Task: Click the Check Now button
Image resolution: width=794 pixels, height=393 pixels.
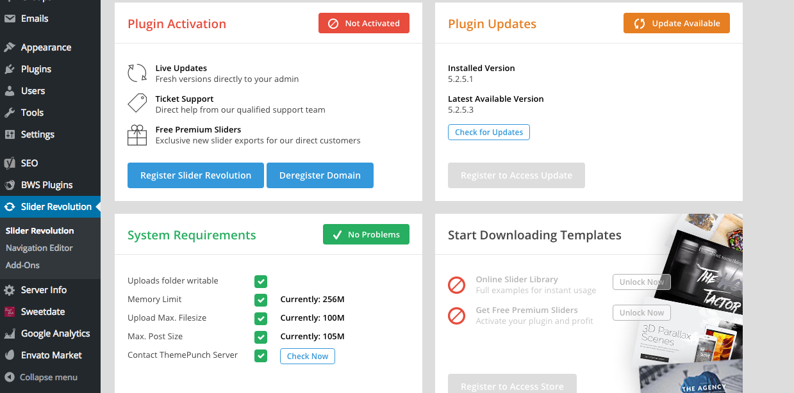Action: (308, 357)
